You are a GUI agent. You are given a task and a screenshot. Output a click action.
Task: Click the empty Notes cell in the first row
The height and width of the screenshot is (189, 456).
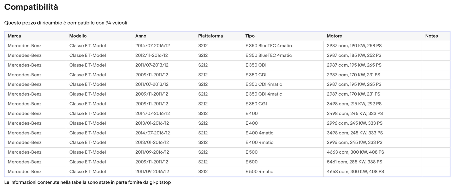[436, 46]
